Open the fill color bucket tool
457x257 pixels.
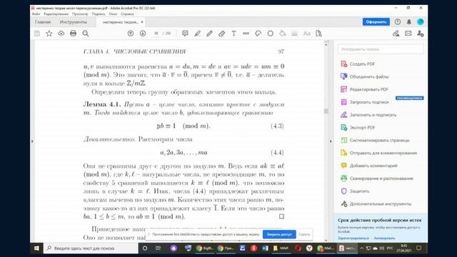(x=283, y=34)
